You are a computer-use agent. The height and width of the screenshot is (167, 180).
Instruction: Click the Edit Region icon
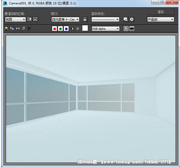point(30,19)
